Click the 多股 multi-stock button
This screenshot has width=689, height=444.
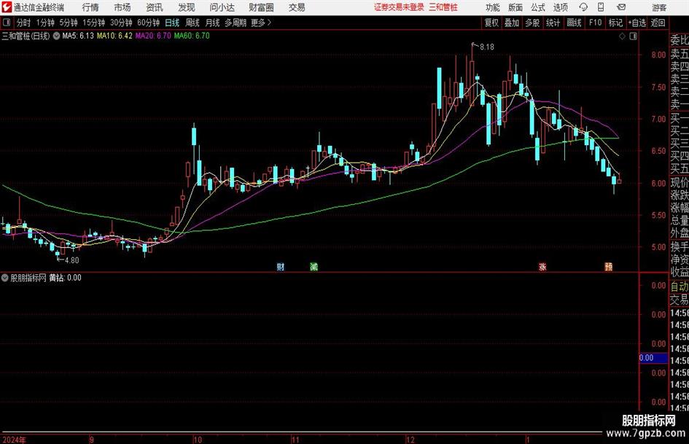pyautogui.click(x=532, y=23)
